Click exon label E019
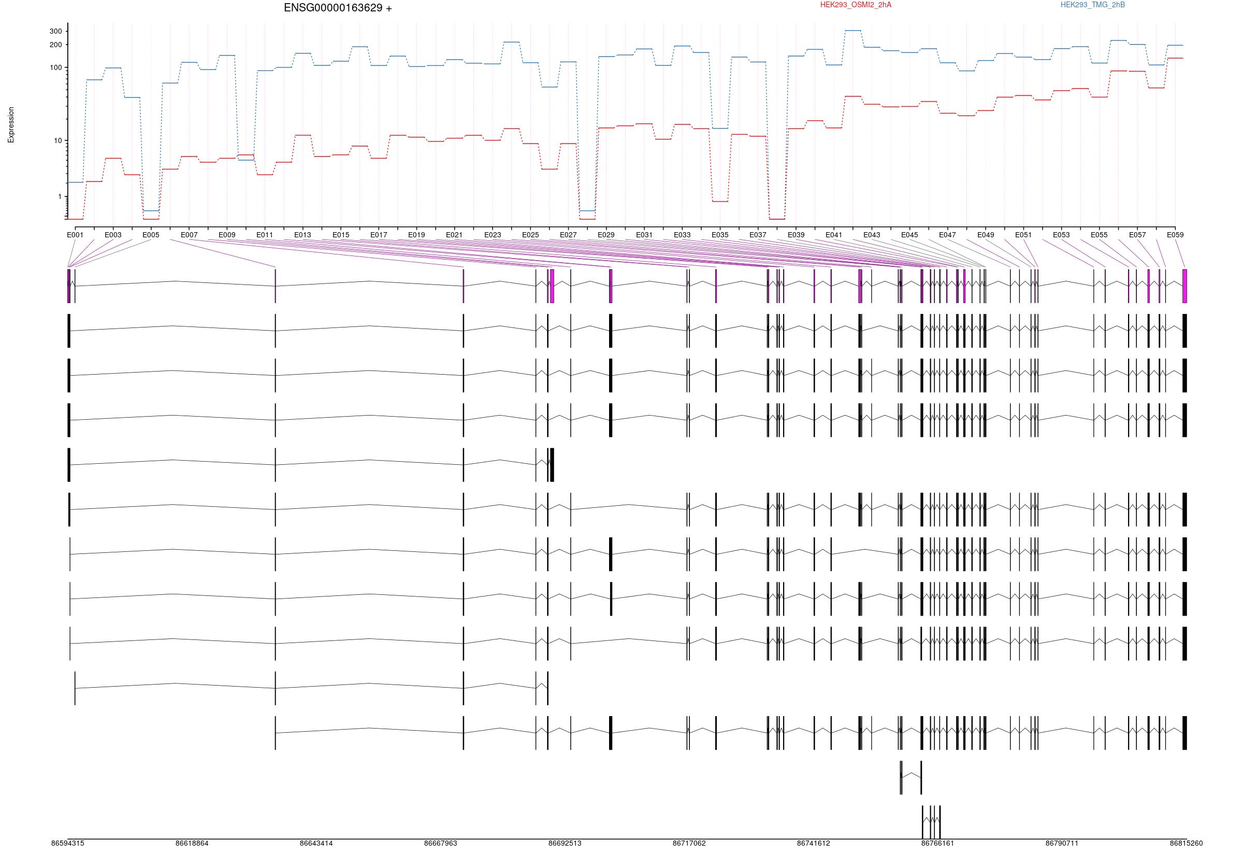The width and height of the screenshot is (1243, 855). tap(416, 235)
